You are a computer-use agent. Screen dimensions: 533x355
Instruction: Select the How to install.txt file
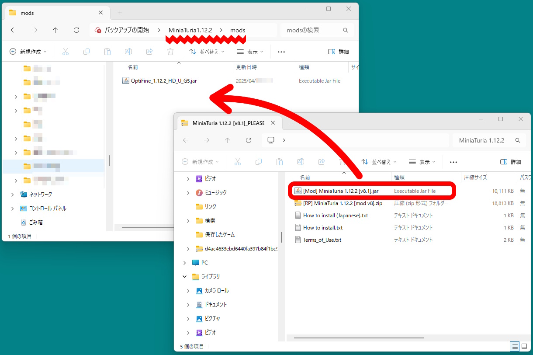coord(318,227)
